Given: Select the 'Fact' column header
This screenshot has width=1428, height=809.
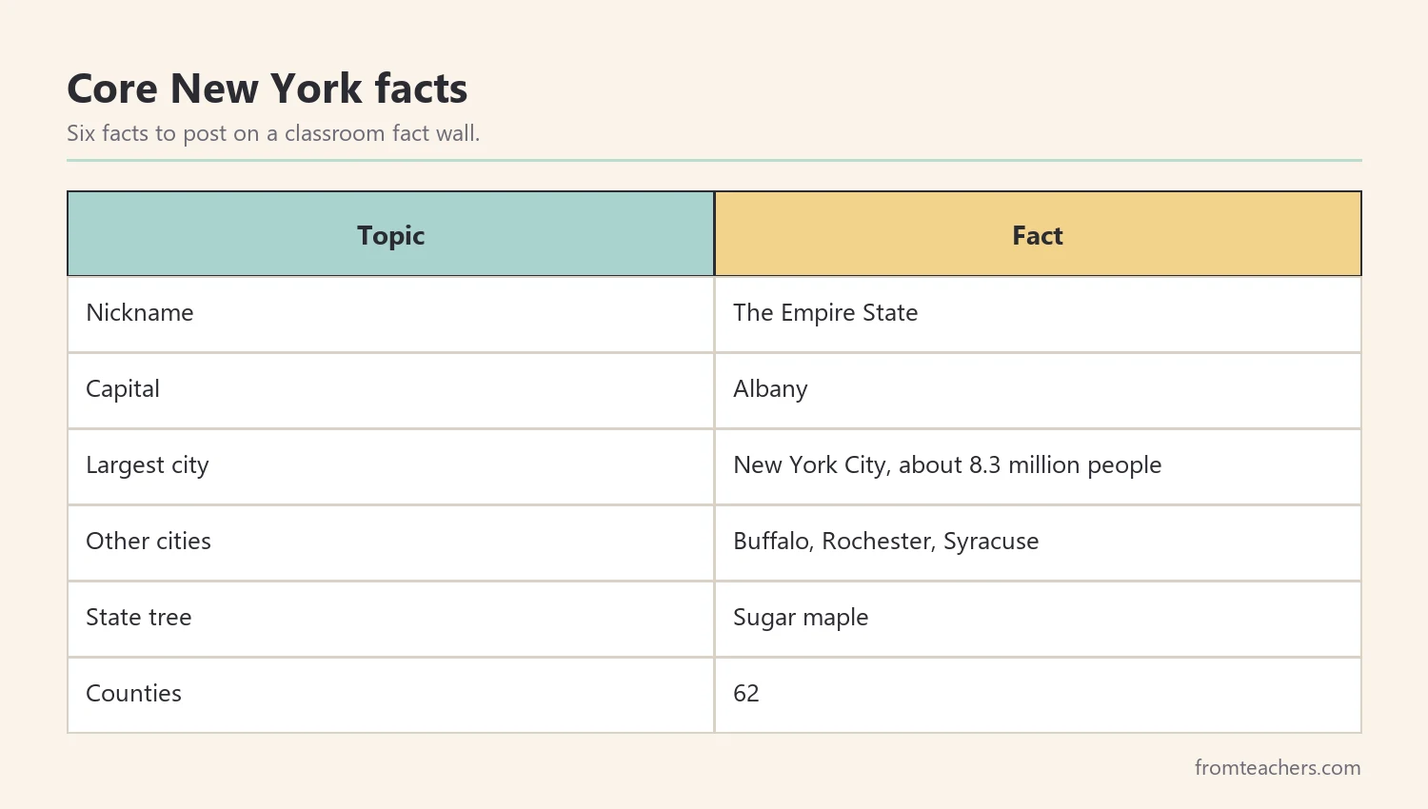Looking at the screenshot, I should [x=1038, y=234].
